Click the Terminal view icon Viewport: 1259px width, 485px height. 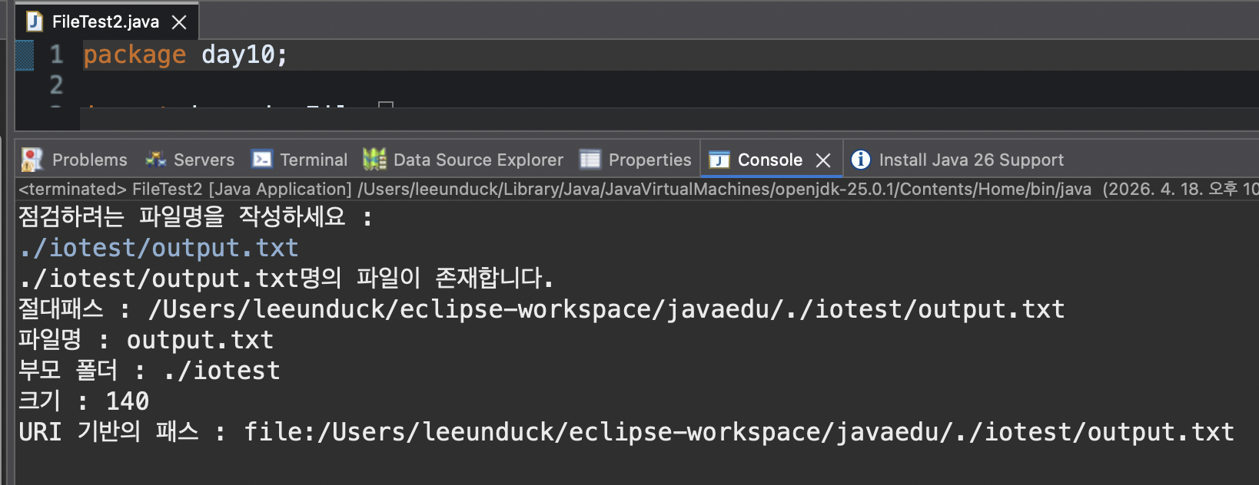pyautogui.click(x=262, y=159)
